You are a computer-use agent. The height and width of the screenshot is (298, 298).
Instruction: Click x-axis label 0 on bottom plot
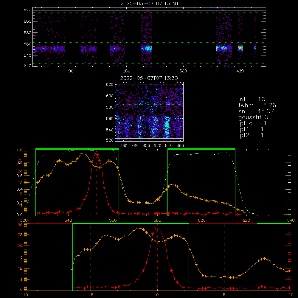157,295
